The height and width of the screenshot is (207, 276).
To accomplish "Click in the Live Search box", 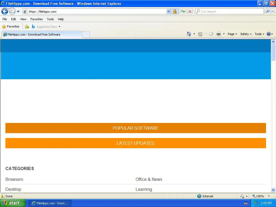I will (230, 12).
